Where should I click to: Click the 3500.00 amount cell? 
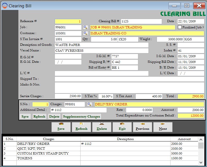184,149
